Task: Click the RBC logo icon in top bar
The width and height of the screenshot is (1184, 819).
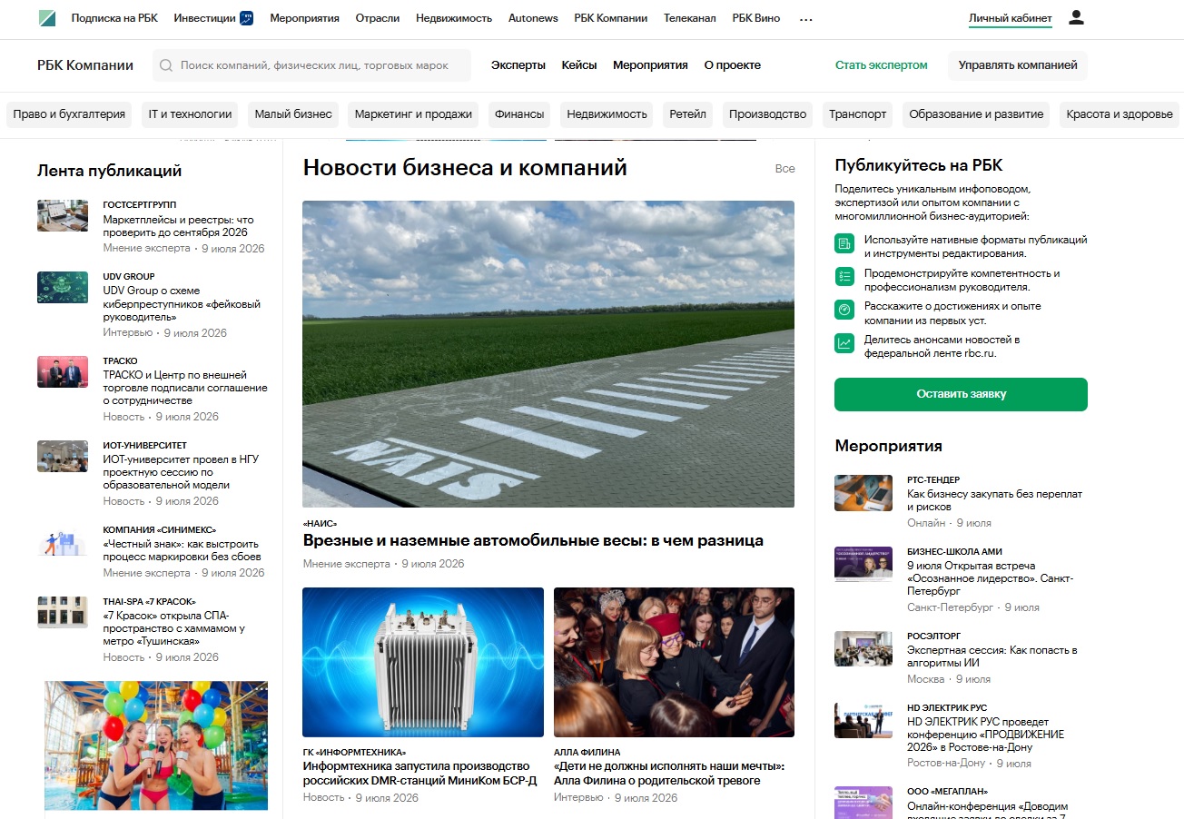Action: click(x=47, y=18)
